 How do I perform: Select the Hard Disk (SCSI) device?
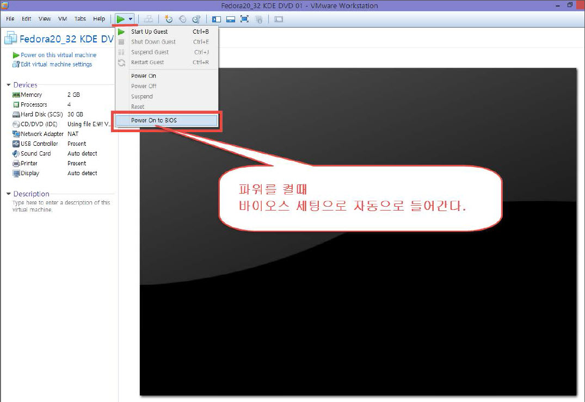(61, 114)
